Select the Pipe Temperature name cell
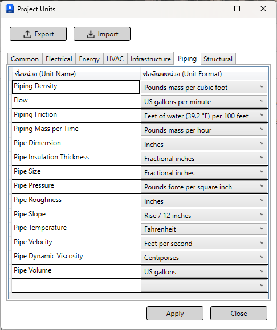Screen dimensions: 277x330 (x=76, y=229)
